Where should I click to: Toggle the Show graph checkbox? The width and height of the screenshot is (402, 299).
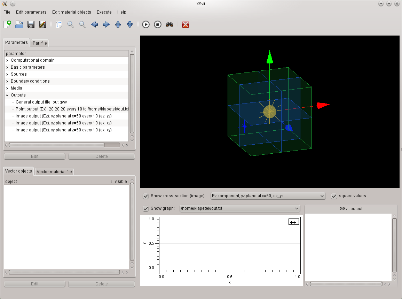tap(146, 208)
